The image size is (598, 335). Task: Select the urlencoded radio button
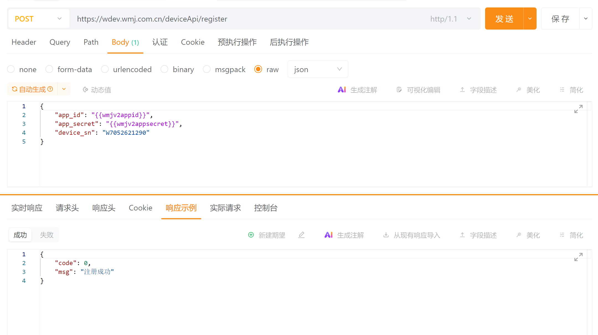point(105,69)
